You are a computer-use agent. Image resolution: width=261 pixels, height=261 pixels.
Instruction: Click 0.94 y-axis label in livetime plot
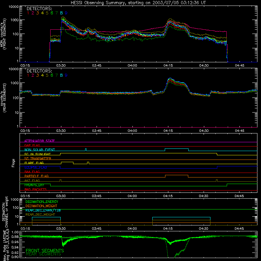[15, 247]
